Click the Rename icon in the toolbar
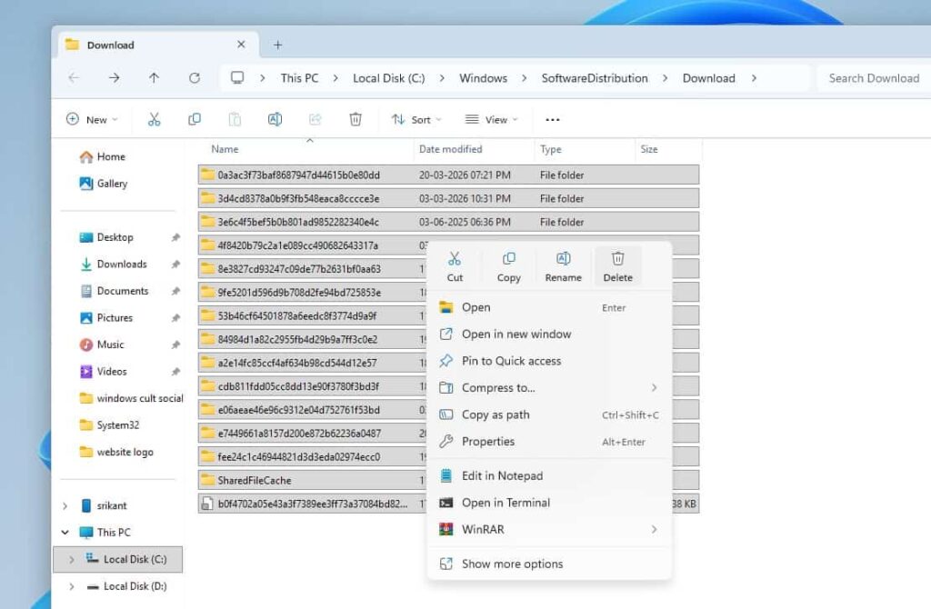This screenshot has height=609, width=931. (x=275, y=119)
